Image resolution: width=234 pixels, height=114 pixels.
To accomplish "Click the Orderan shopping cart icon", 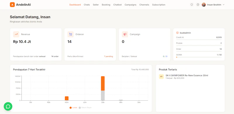I will (x=70, y=34).
